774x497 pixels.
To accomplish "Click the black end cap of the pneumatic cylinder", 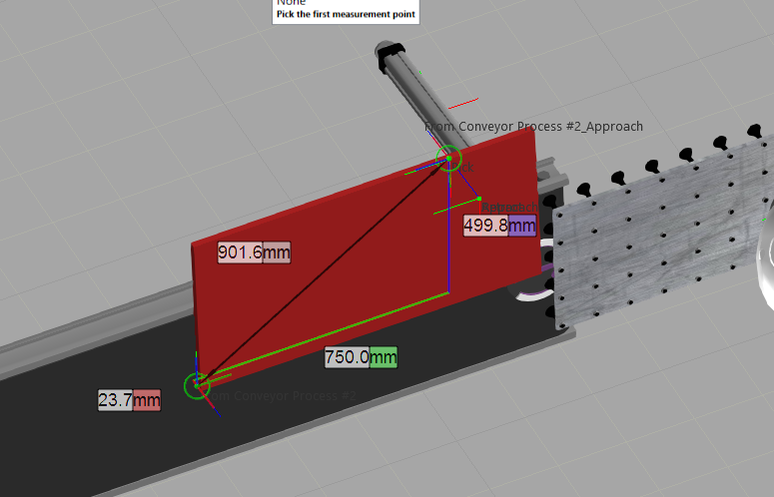I will pyautogui.click(x=388, y=53).
